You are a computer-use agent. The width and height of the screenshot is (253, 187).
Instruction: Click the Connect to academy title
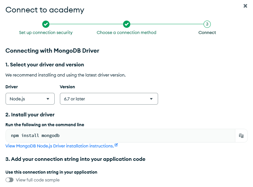click(x=45, y=10)
